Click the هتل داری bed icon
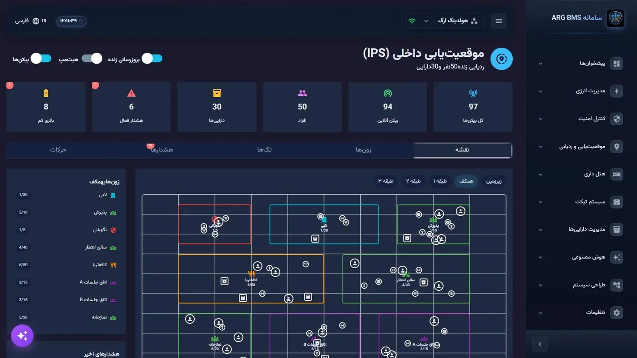 pyautogui.click(x=617, y=174)
